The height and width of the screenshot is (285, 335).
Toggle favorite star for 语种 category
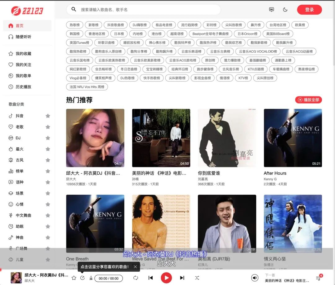pyautogui.click(x=48, y=182)
